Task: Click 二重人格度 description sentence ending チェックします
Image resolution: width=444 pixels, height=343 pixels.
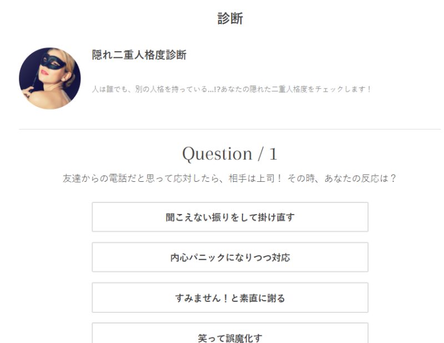Action: coord(231,89)
